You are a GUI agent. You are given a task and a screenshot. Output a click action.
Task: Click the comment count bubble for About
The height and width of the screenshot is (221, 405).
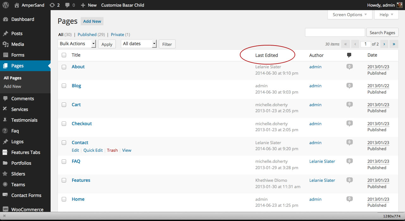349,67
